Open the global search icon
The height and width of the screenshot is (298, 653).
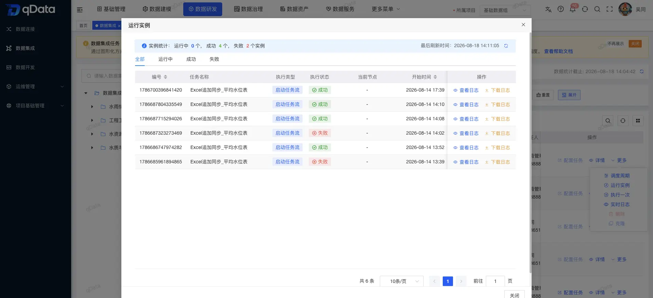point(597,9)
